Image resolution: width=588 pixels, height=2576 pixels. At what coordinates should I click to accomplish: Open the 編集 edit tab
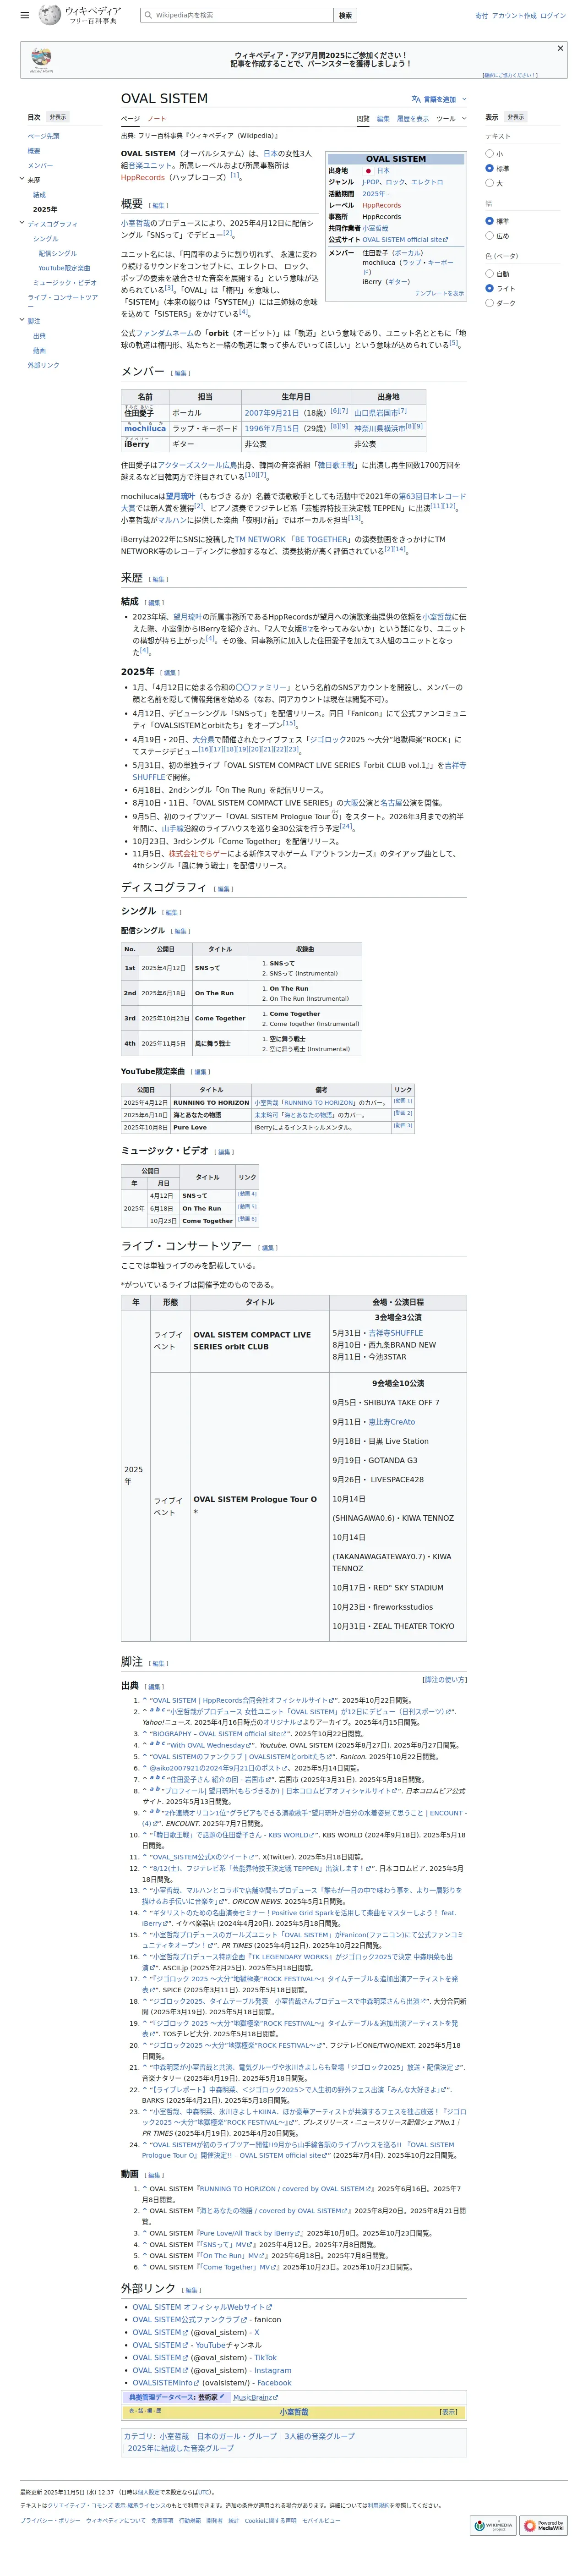[383, 119]
